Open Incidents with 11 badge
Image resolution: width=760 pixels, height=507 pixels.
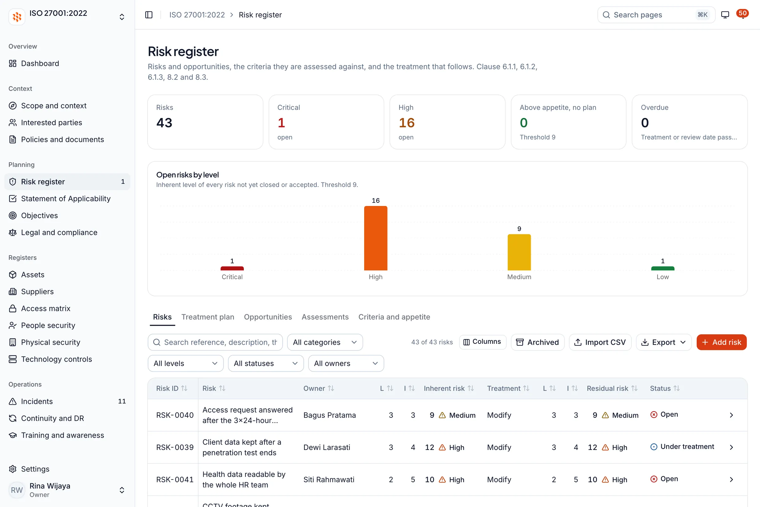click(67, 401)
